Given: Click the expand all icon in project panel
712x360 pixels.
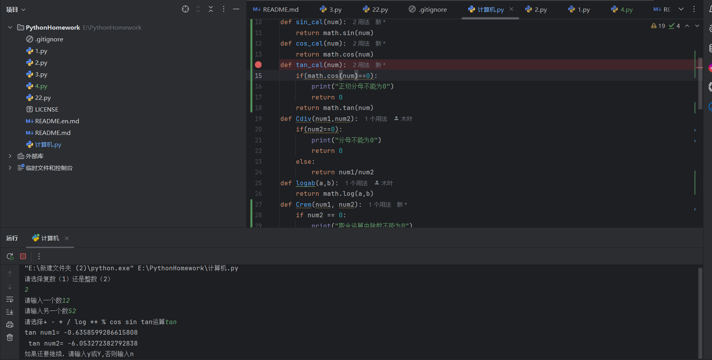Looking at the screenshot, I should [198, 9].
